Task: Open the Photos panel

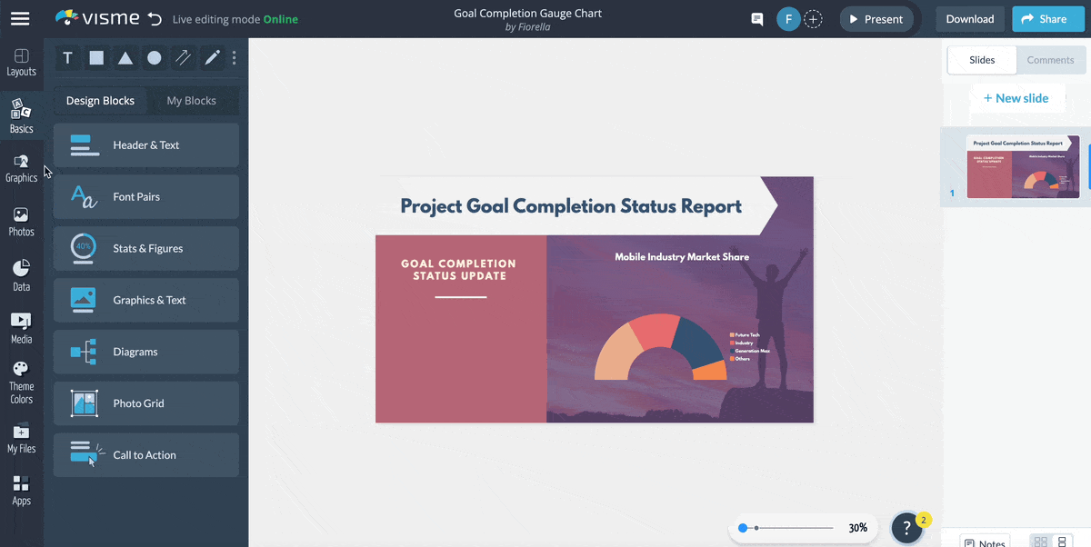Action: click(x=21, y=221)
